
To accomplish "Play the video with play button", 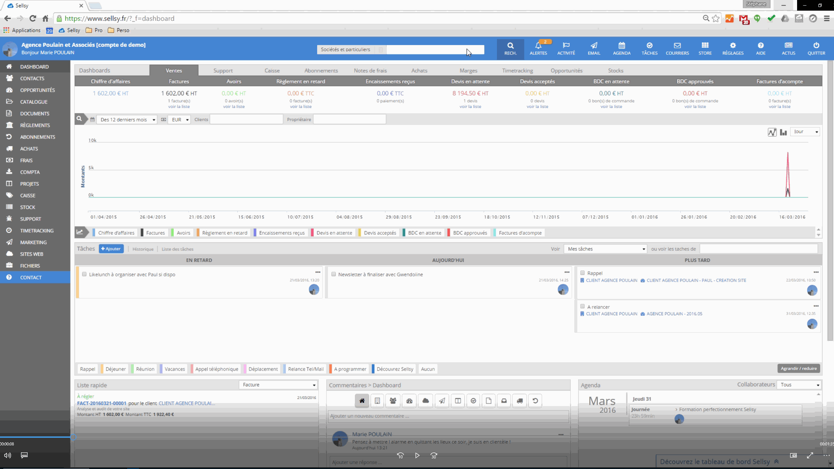I will point(417,456).
